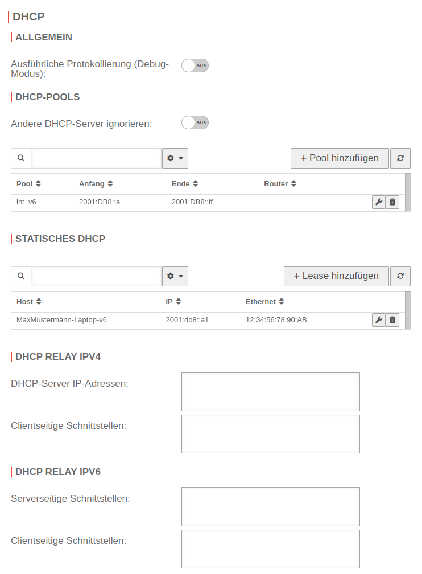This screenshot has height=574, width=422.
Task: Click the search icon in static DHCP
Action: [21, 276]
